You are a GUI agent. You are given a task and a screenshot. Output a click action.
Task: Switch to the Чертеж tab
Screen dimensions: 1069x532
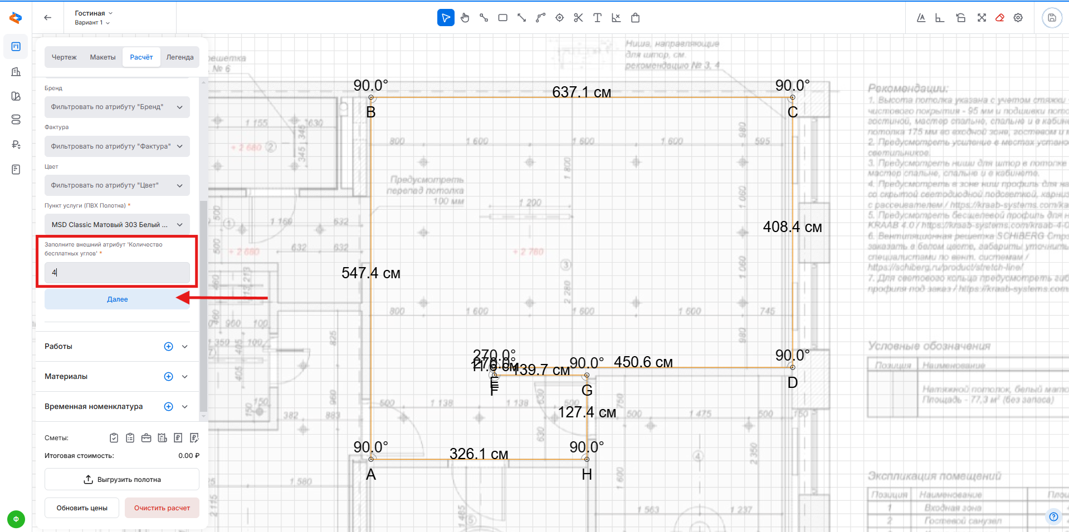(64, 57)
